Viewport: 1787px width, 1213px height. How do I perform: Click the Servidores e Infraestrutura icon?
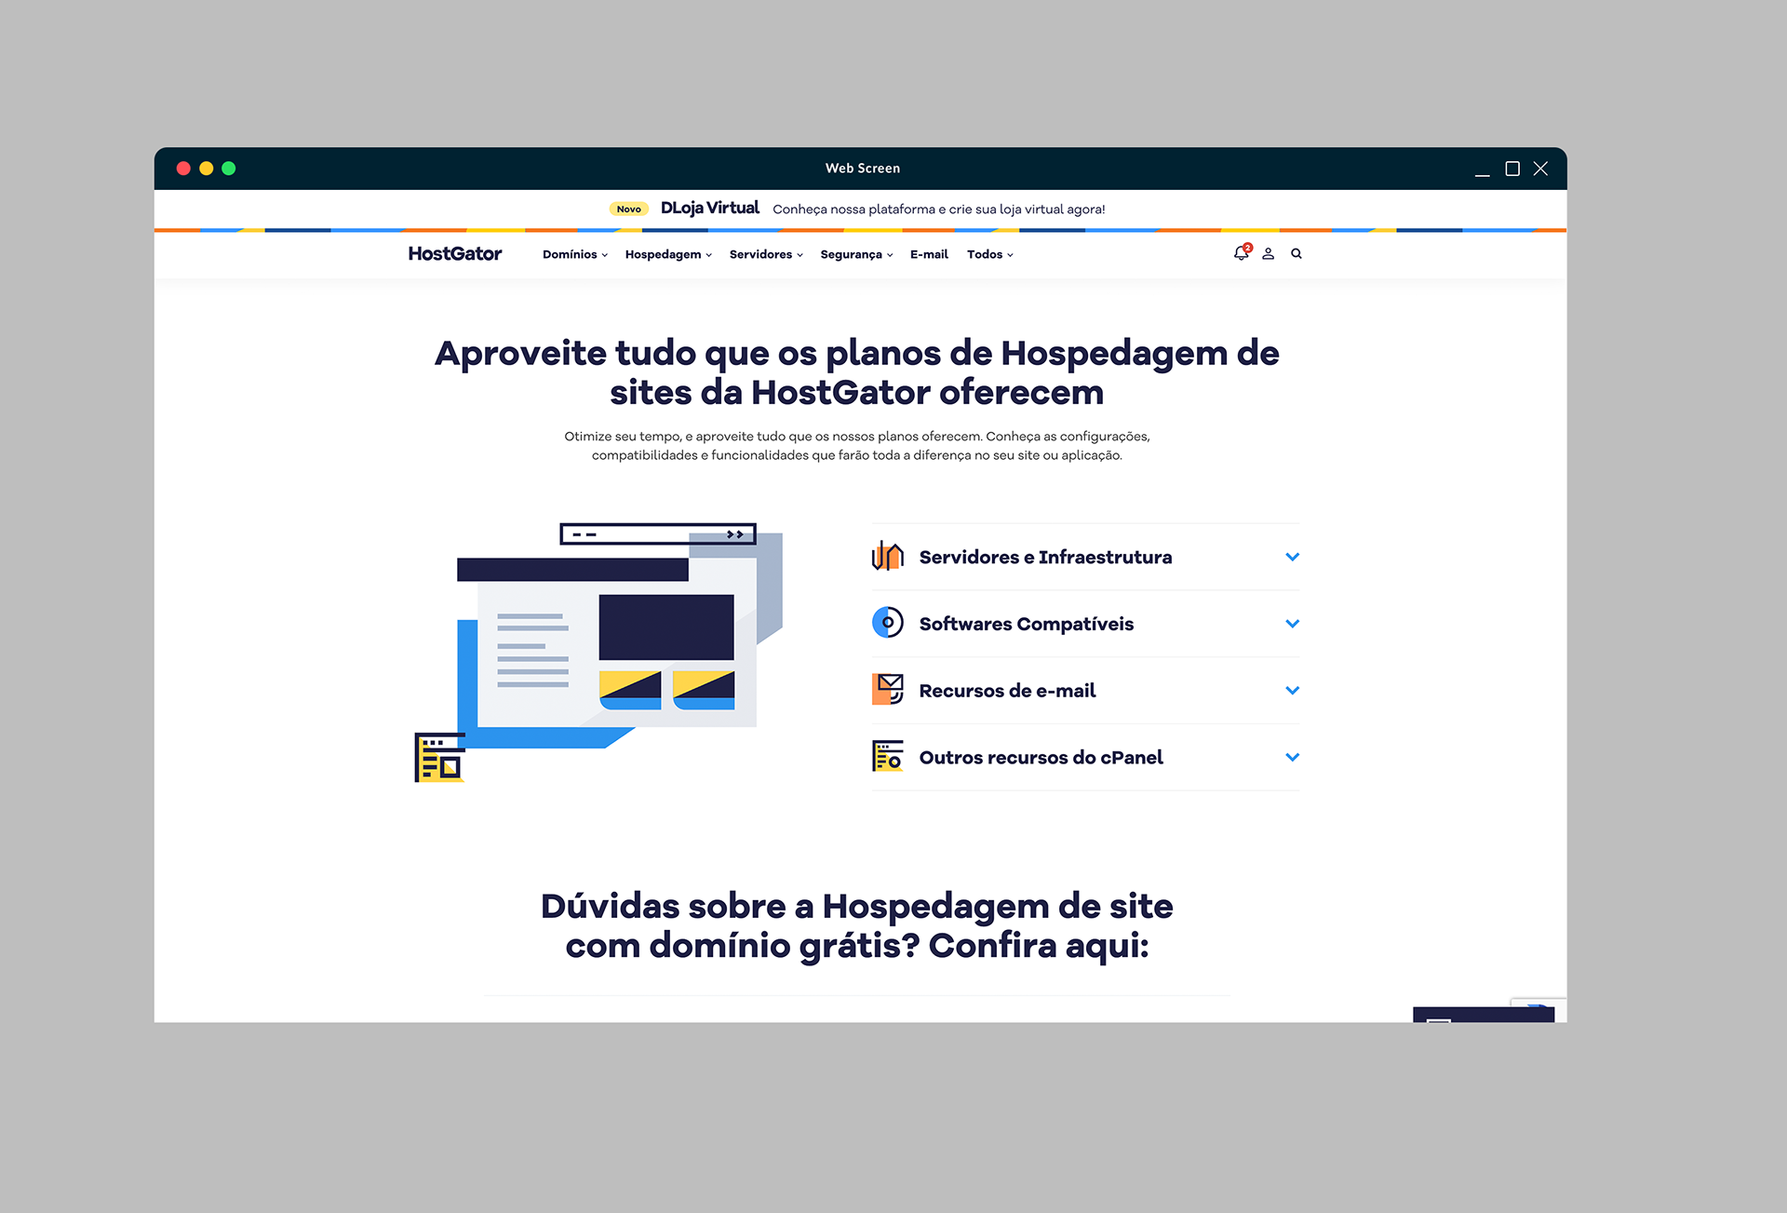(887, 557)
